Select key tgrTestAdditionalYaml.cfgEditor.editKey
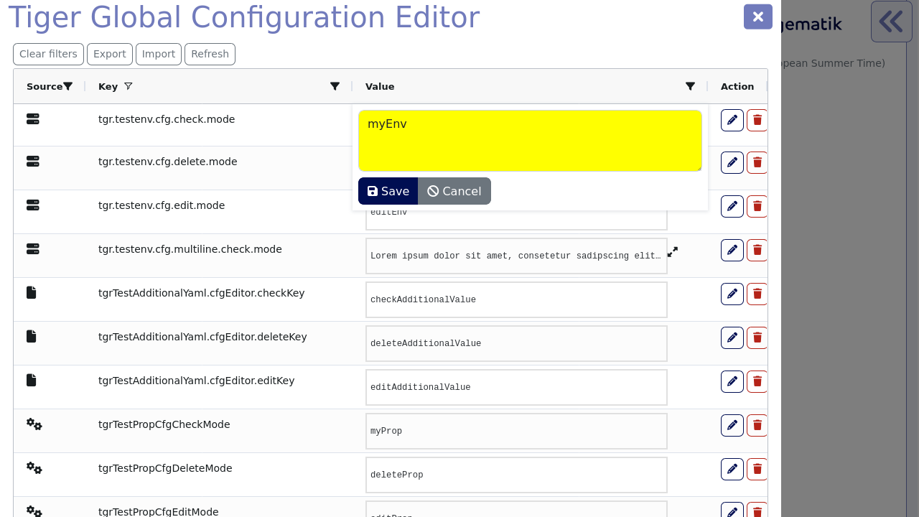The width and height of the screenshot is (919, 517). tap(197, 381)
